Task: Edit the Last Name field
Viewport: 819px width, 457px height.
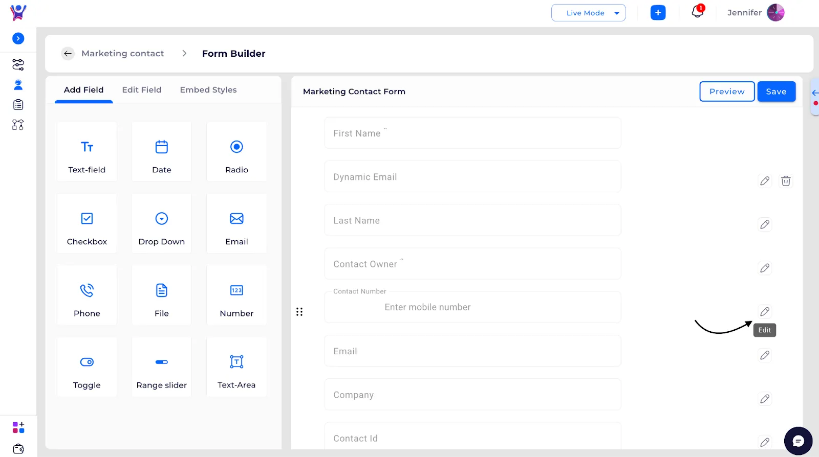Action: tap(765, 224)
